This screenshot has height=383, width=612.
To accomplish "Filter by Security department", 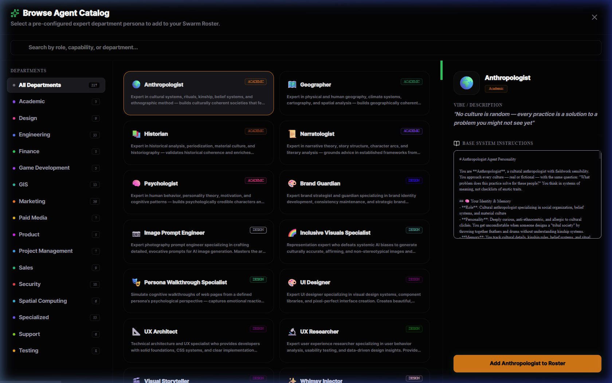I will pyautogui.click(x=56, y=284).
